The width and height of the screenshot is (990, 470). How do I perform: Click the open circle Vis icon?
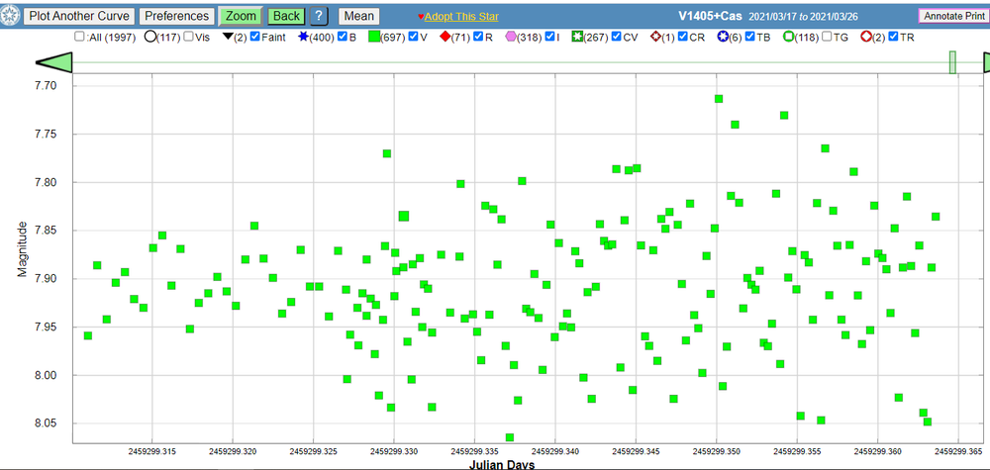(x=150, y=37)
